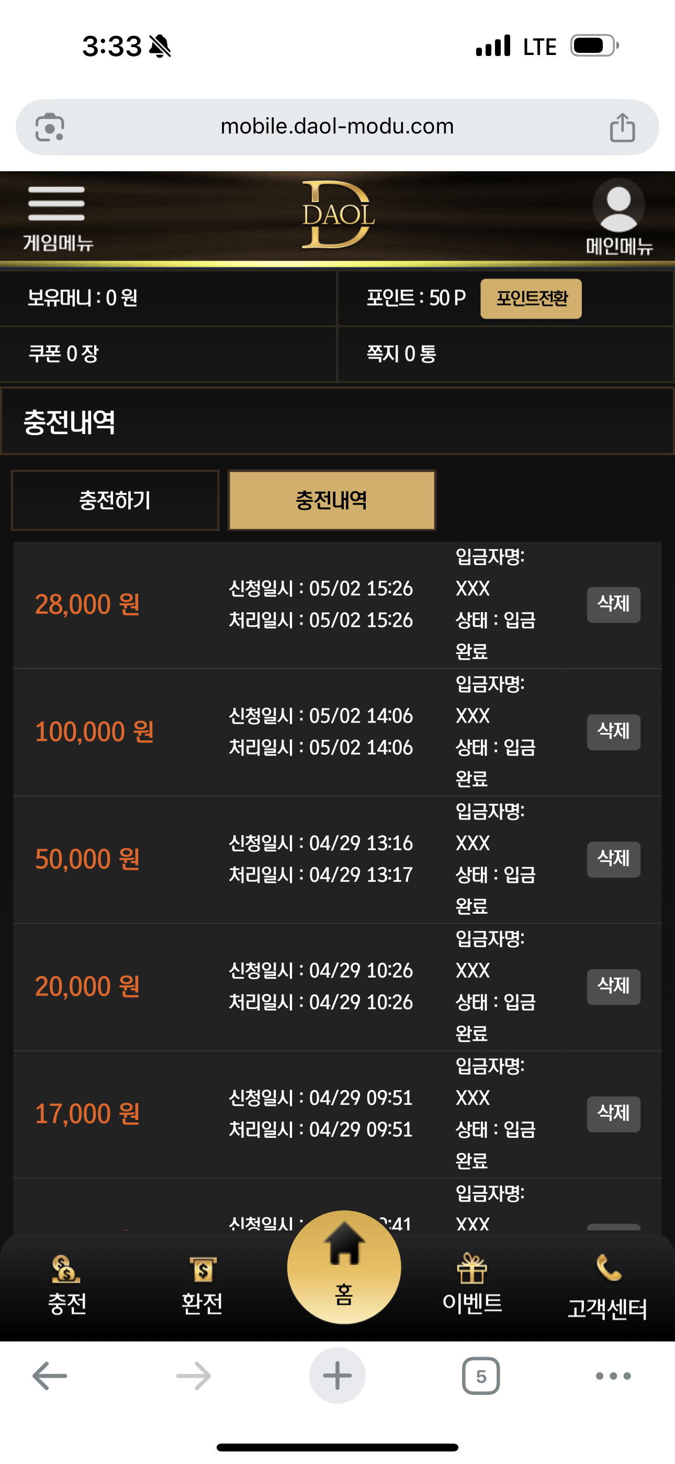Open 고객센터 phone icon
Image resolution: width=675 pixels, height=1464 pixels.
(607, 1286)
